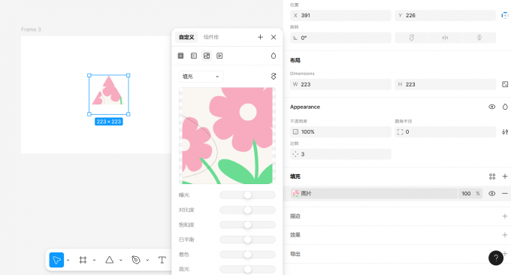511x275 pixels.
Task: Adjust the 饱和度 saturation slider
Action: click(247, 225)
